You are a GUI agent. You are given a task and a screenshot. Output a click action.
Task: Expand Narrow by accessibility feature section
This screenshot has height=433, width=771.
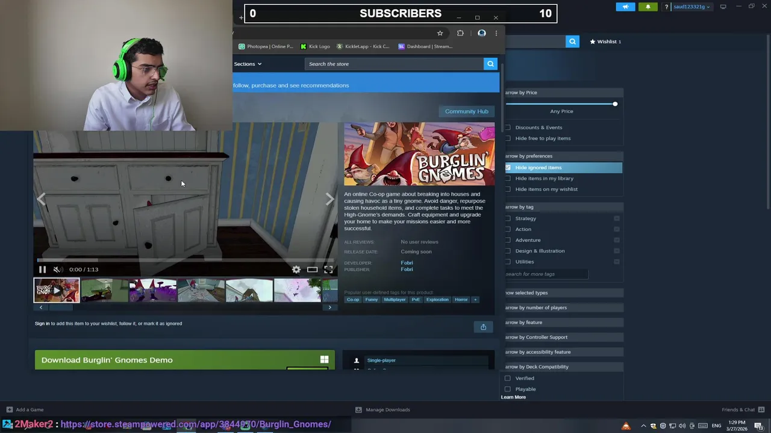(563, 352)
